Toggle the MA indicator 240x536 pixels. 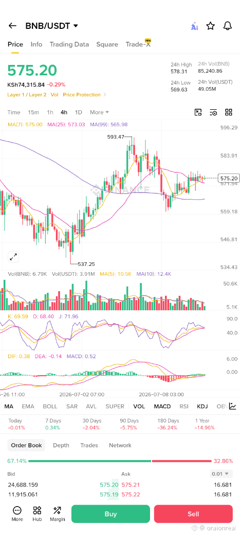[9, 407]
